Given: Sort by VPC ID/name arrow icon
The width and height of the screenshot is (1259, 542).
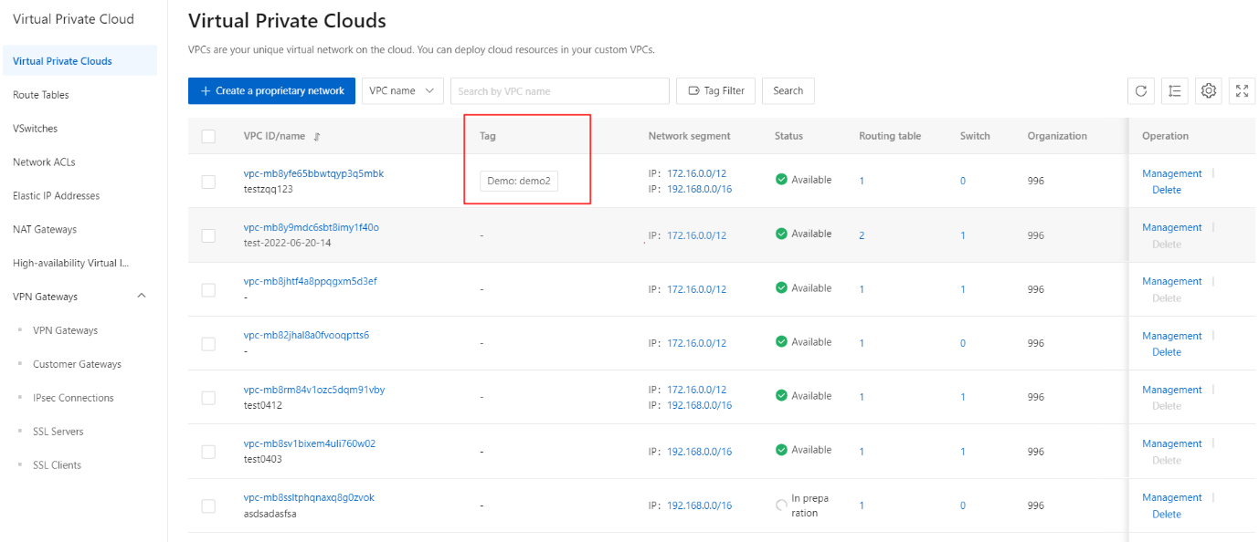Looking at the screenshot, I should [x=317, y=137].
